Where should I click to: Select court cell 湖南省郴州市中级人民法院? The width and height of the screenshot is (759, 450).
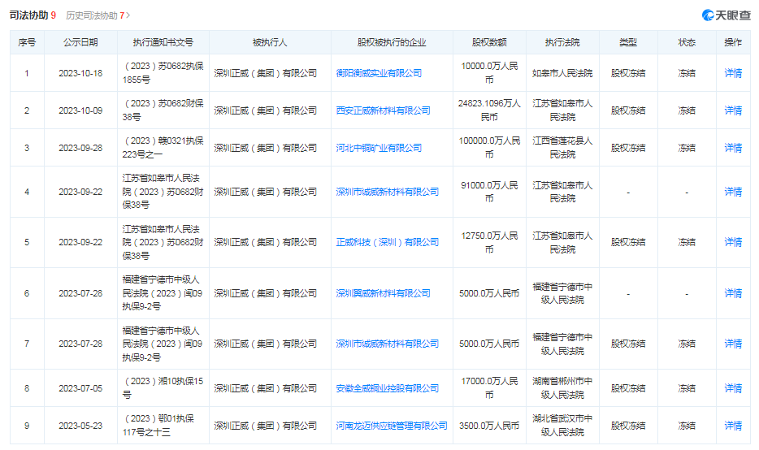coord(562,387)
